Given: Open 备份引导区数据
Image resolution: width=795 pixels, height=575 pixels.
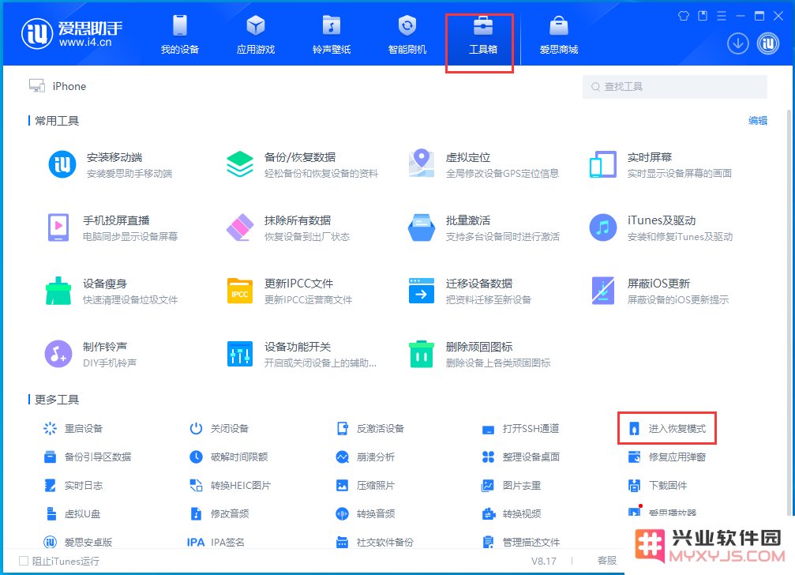Looking at the screenshot, I should click(87, 457).
